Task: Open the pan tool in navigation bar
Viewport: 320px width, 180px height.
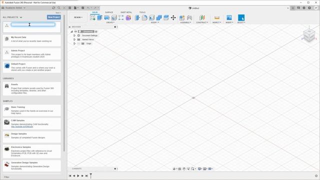Action: [184, 169]
